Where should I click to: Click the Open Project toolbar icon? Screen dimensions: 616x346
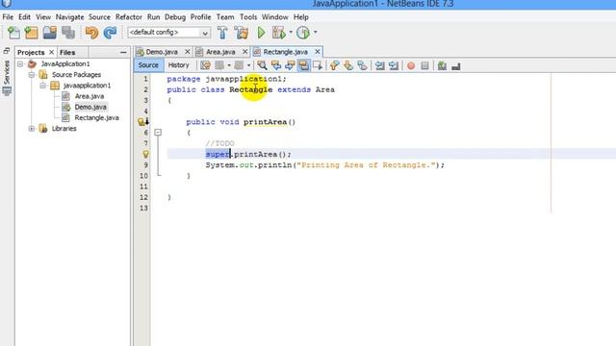click(x=50, y=33)
